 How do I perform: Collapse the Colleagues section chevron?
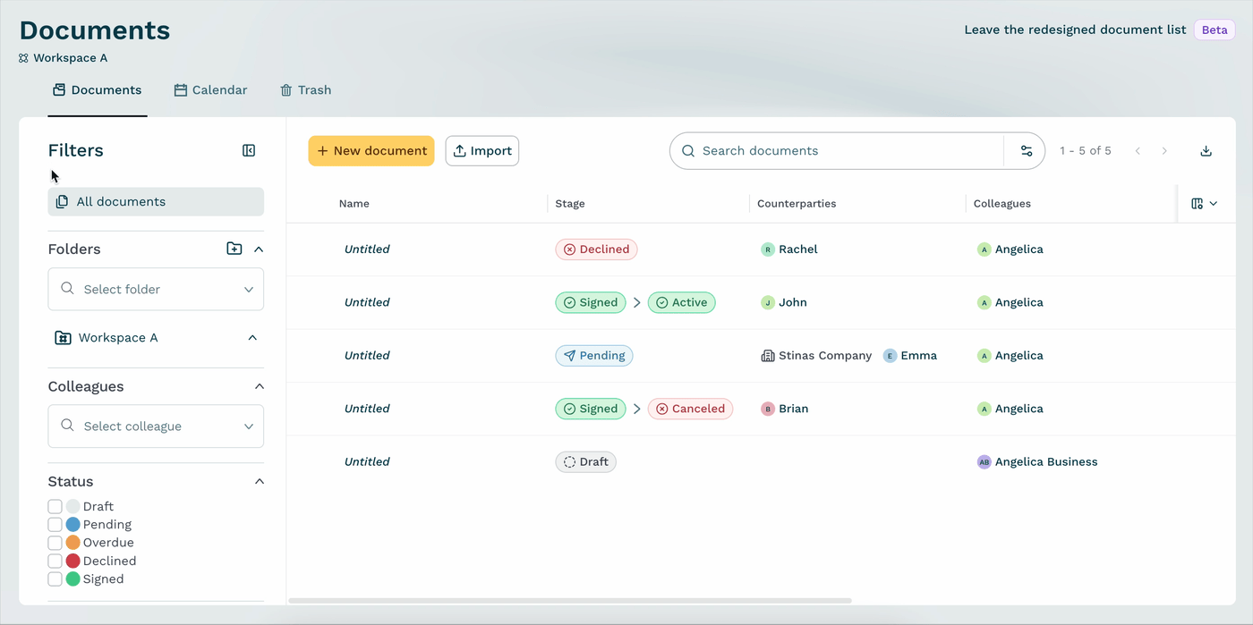click(x=260, y=386)
